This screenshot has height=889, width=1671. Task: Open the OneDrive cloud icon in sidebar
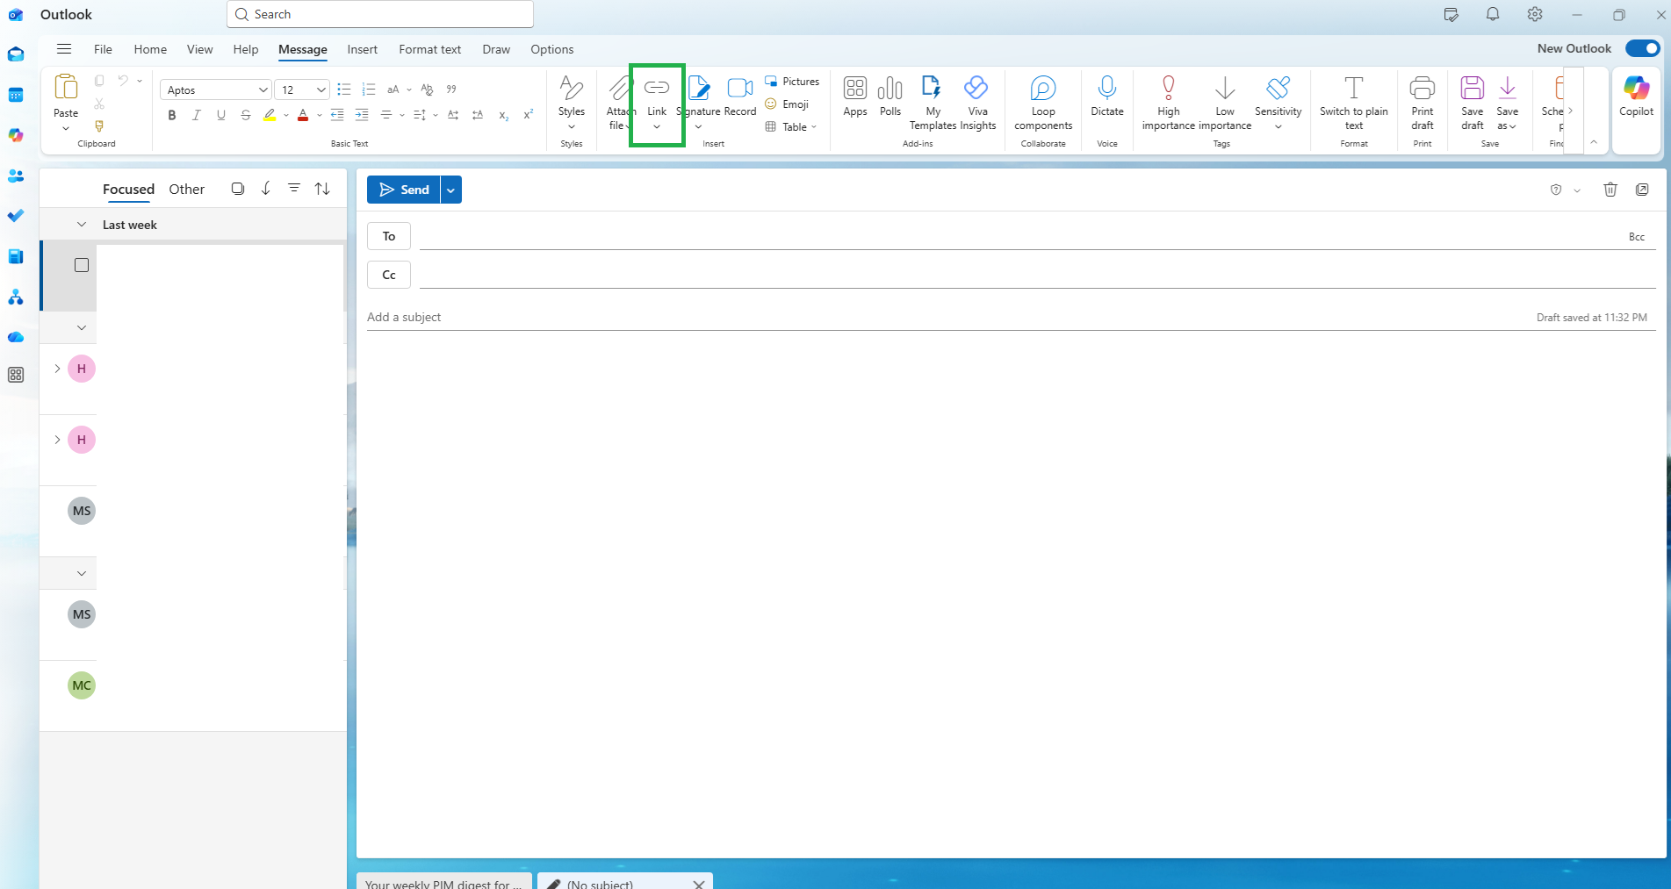tap(16, 337)
